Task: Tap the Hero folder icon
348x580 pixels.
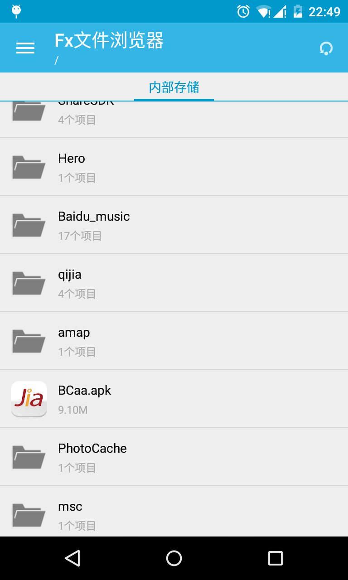Action: click(29, 167)
